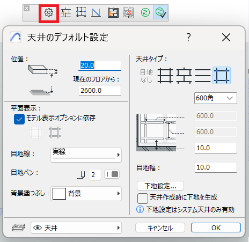The width and height of the screenshot is (249, 242).
Task: Expand the 目地線 実線 line type dropdown
Action: [x=86, y=155]
